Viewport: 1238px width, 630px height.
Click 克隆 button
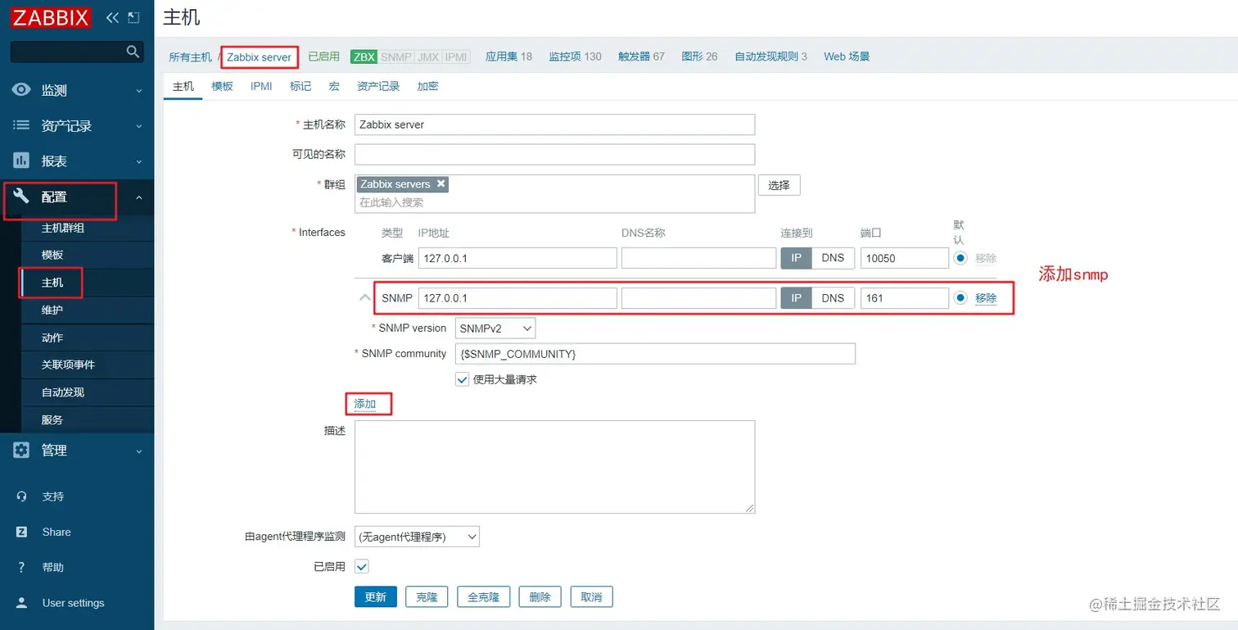click(427, 596)
